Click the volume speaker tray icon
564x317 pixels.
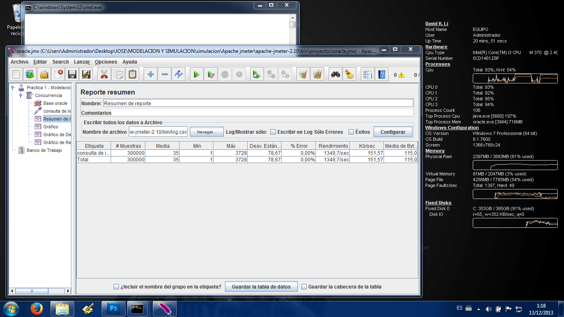tap(488, 308)
